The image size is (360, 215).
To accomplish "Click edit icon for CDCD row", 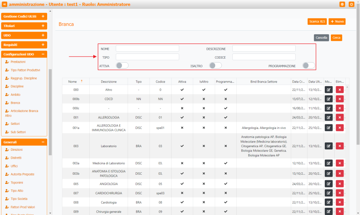I will click(328, 99).
